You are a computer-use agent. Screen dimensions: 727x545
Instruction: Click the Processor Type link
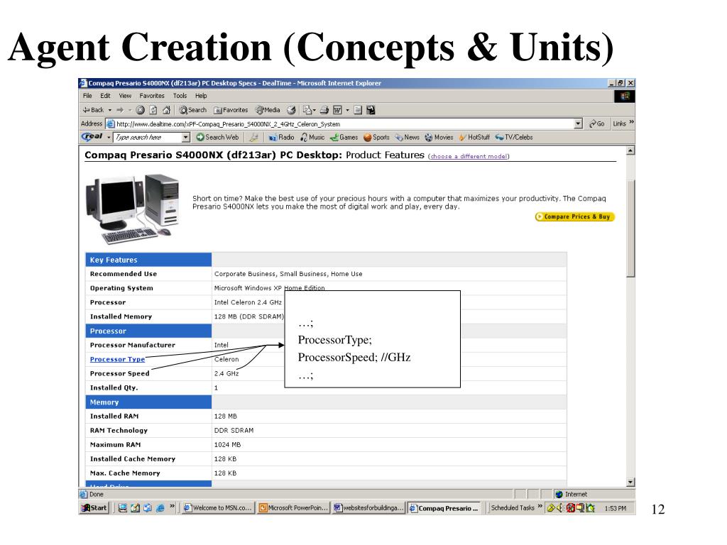point(117,360)
